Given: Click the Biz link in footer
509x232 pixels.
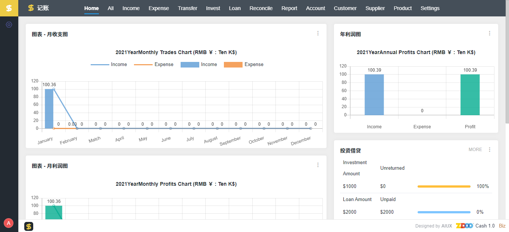Looking at the screenshot, I should tap(502, 226).
